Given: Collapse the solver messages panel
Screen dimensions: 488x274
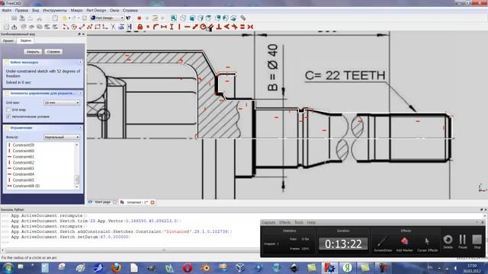Looking at the screenshot, I should pos(80,62).
